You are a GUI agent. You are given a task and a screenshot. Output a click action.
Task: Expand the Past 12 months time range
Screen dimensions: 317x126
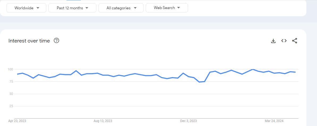pyautogui.click(x=72, y=8)
